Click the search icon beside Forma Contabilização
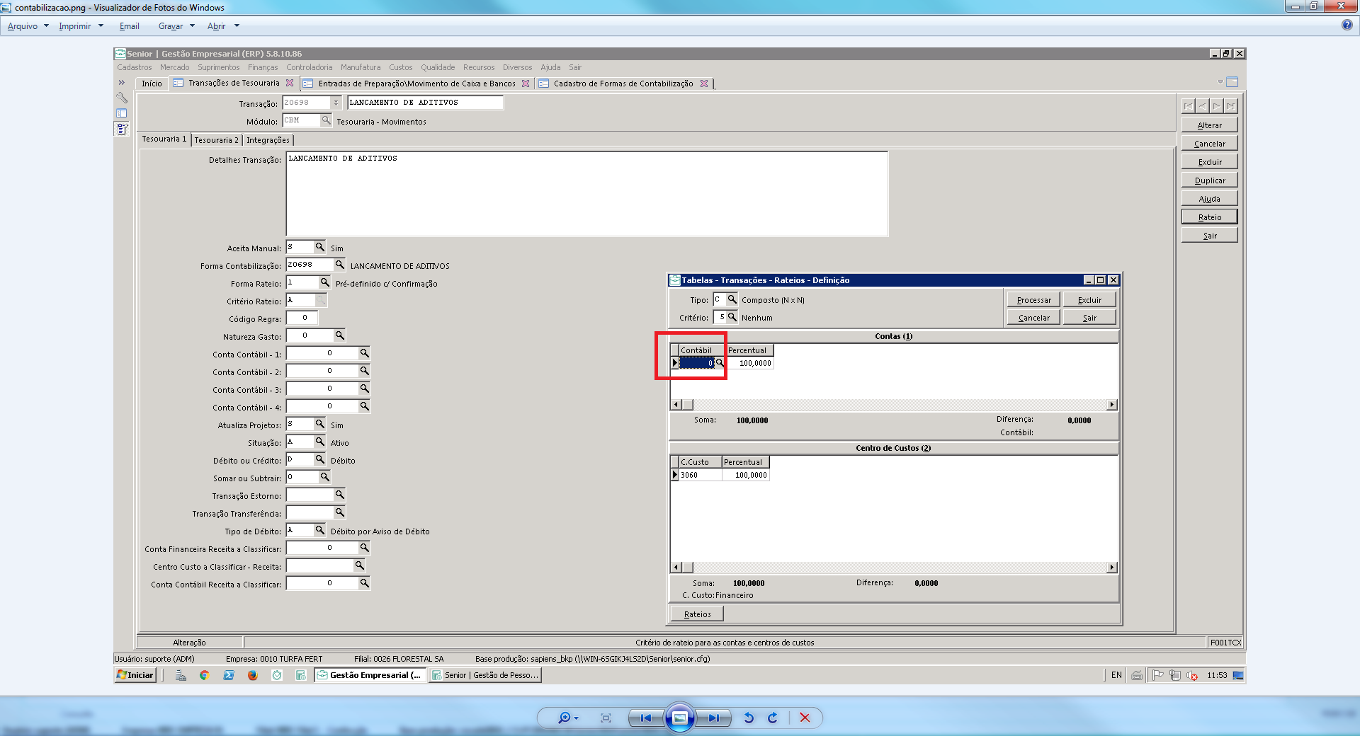 [339, 265]
